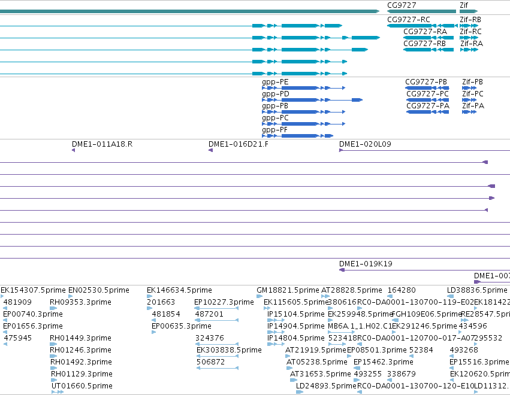
Task: Click the Zif-RA transcript label
Action: [471, 44]
